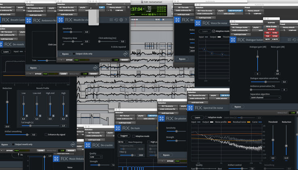
Task: Click RX logo icon of De-rustle window
Action: tap(178, 20)
